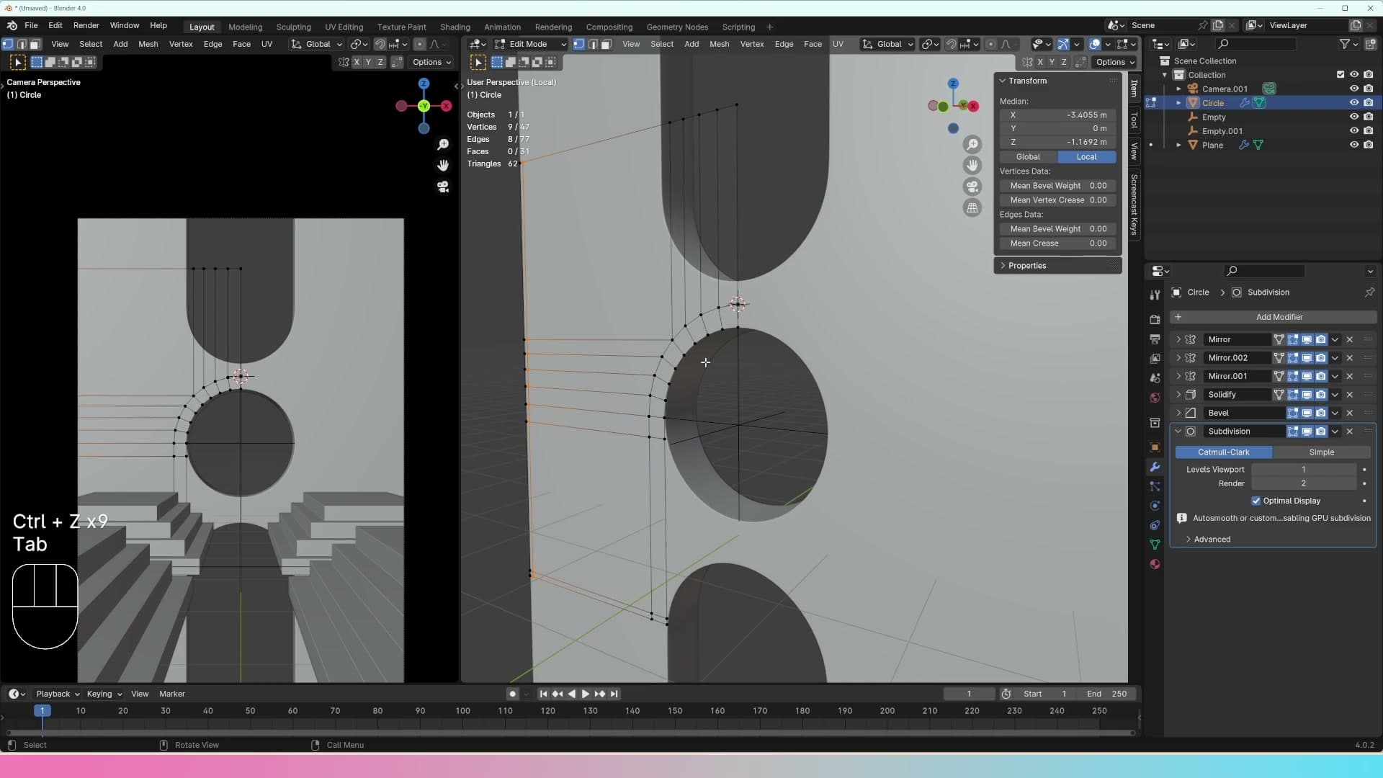Open the Material properties tab icon
Viewport: 1383px width, 778px height.
(x=1155, y=564)
